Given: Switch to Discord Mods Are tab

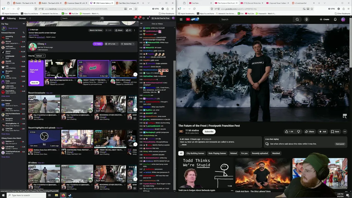Looking at the screenshot, I should (252, 3).
